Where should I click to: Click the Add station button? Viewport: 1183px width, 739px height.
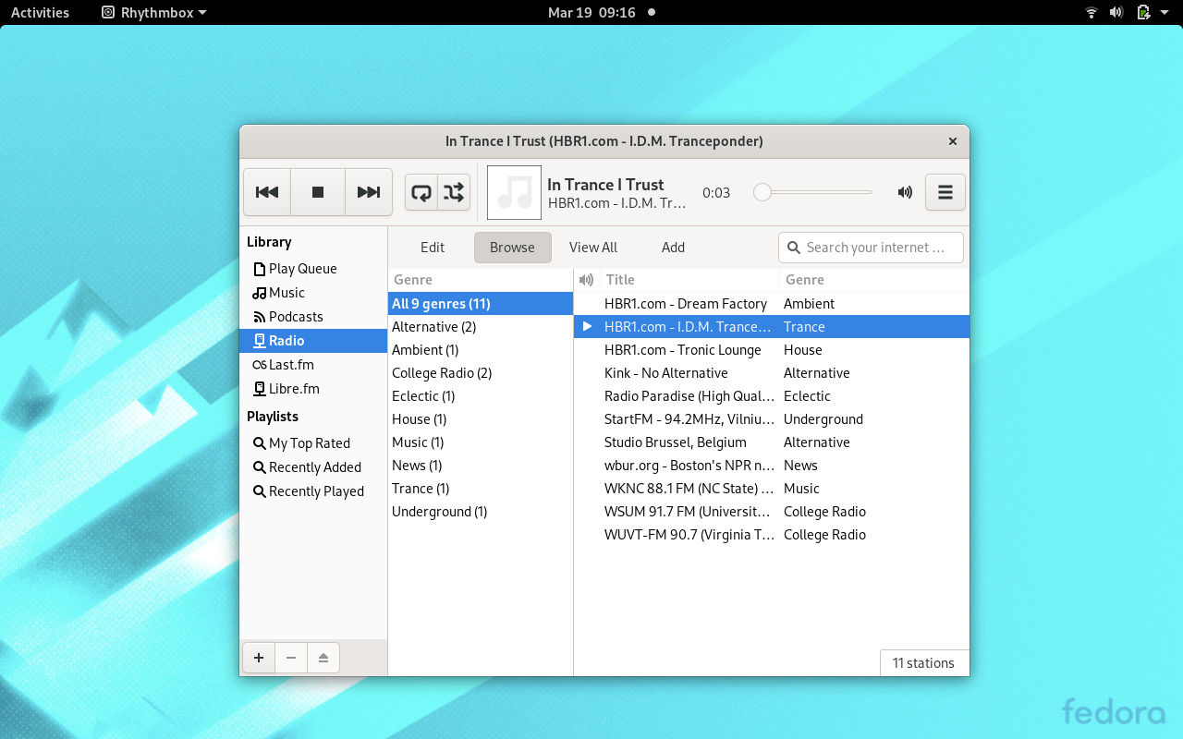tap(673, 247)
